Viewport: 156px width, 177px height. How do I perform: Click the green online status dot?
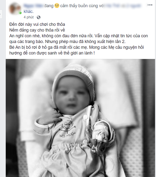(x=20, y=13)
